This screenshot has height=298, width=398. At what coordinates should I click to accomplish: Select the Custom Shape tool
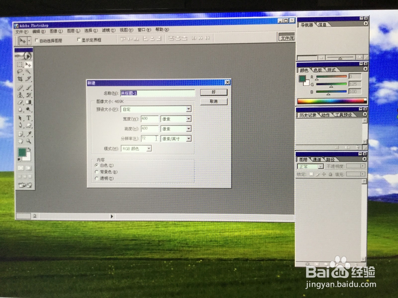tap(28, 125)
